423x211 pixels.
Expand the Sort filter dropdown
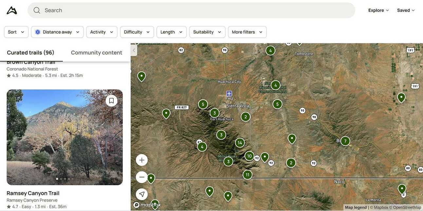[16, 32]
